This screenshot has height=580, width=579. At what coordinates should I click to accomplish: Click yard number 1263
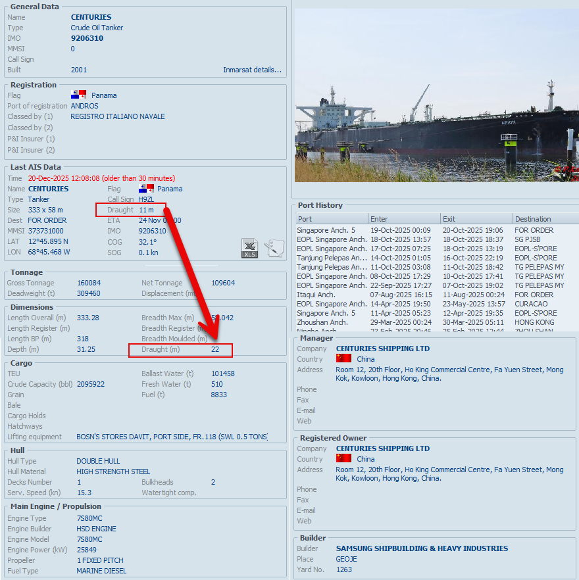pos(344,569)
